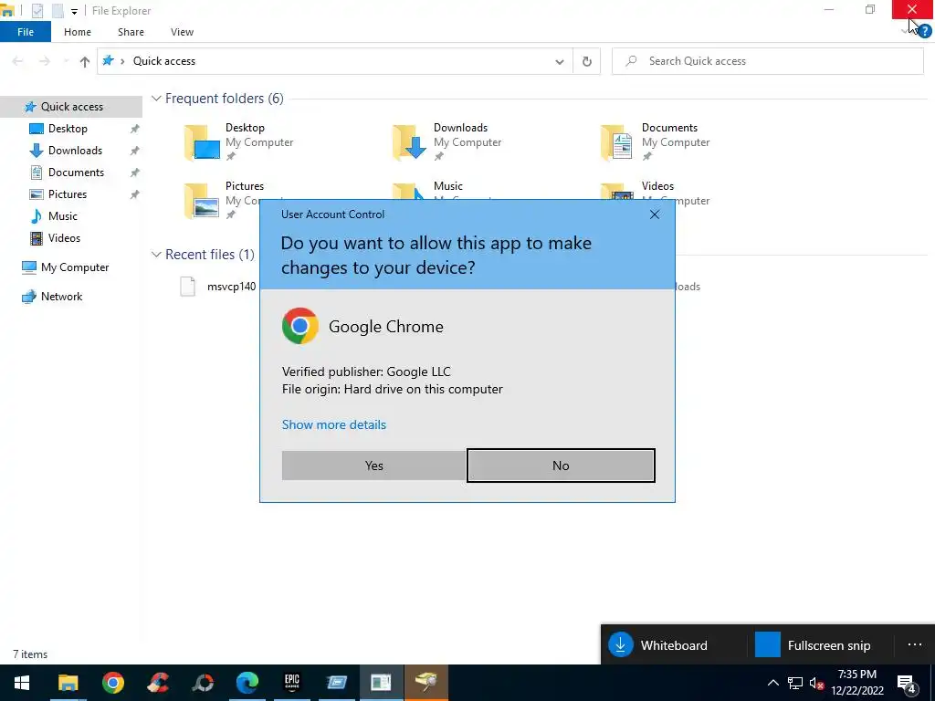Select My Computer in navigation pane
Screen dimensions: 935x701
click(75, 267)
